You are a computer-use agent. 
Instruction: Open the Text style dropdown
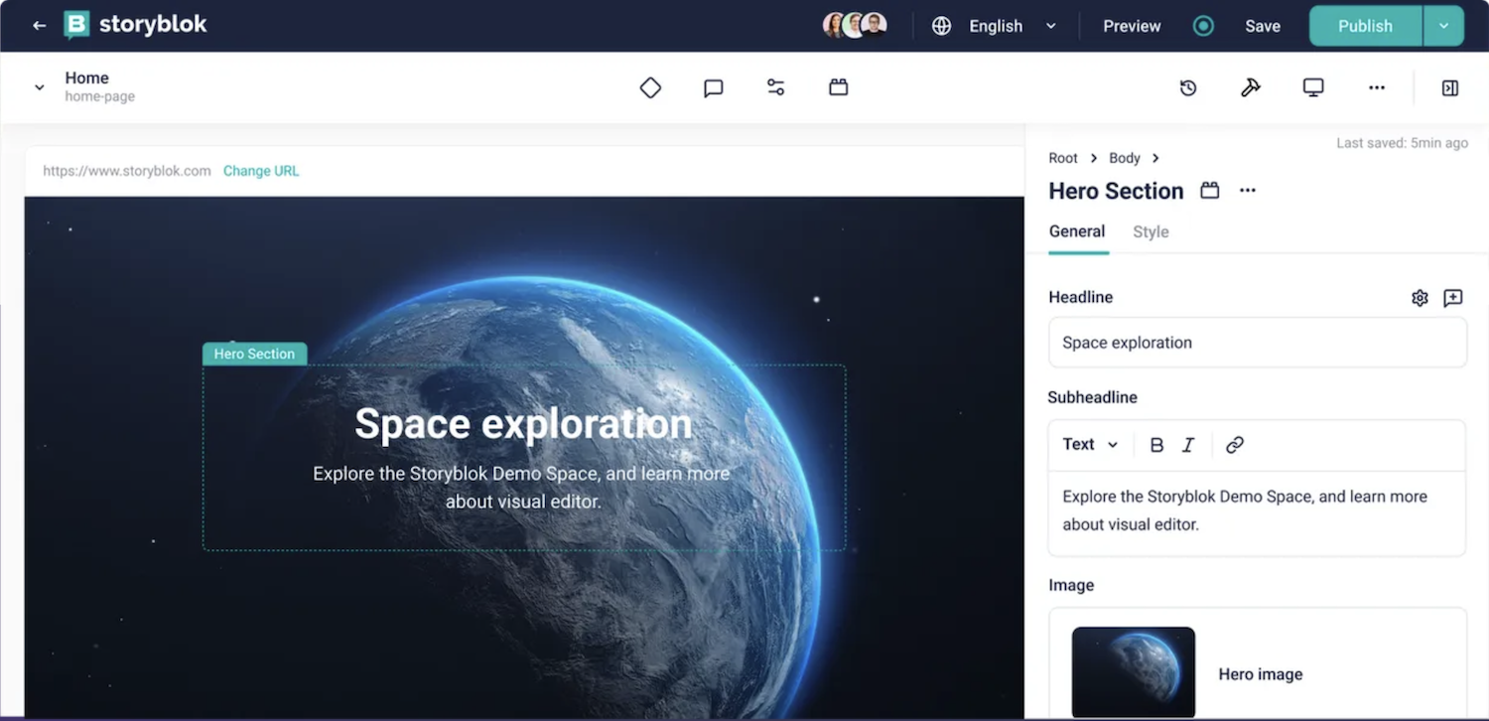(1090, 445)
